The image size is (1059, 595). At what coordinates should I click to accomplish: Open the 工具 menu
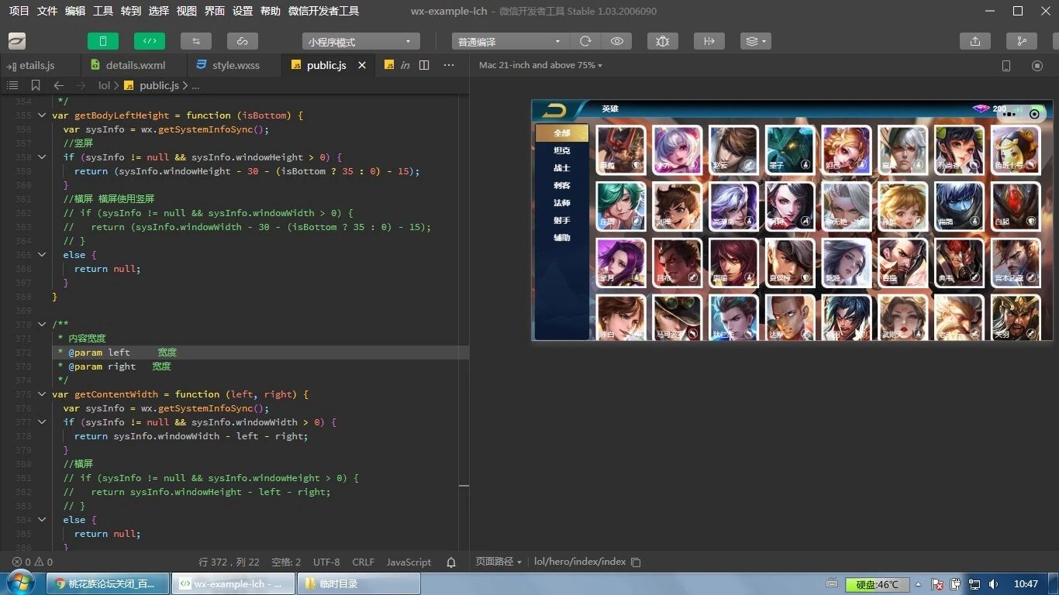coord(103,11)
